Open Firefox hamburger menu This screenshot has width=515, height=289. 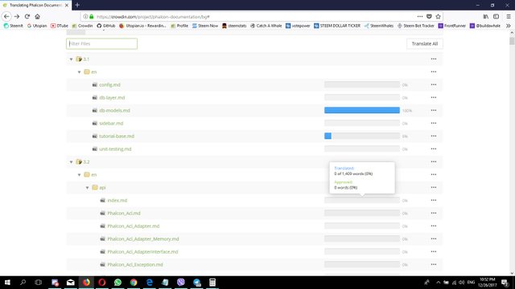(509, 16)
